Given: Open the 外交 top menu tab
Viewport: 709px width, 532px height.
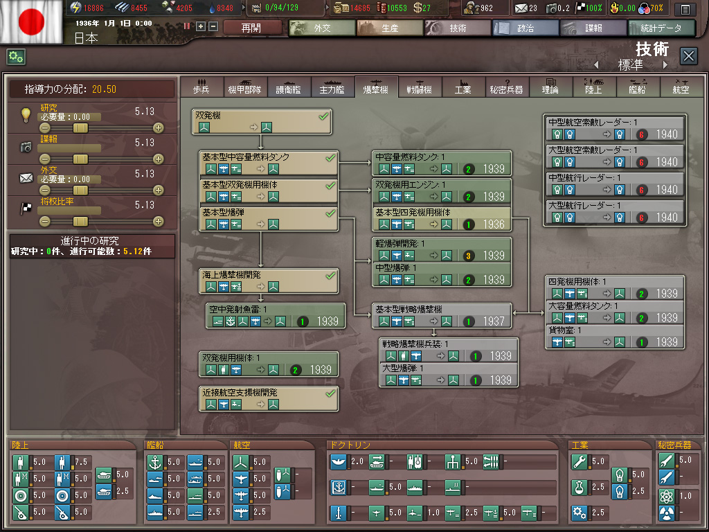Looking at the screenshot, I should pyautogui.click(x=321, y=28).
